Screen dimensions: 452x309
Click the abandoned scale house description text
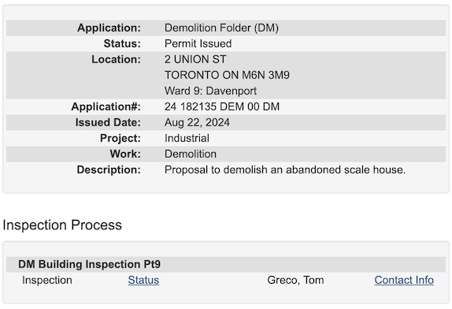click(285, 169)
